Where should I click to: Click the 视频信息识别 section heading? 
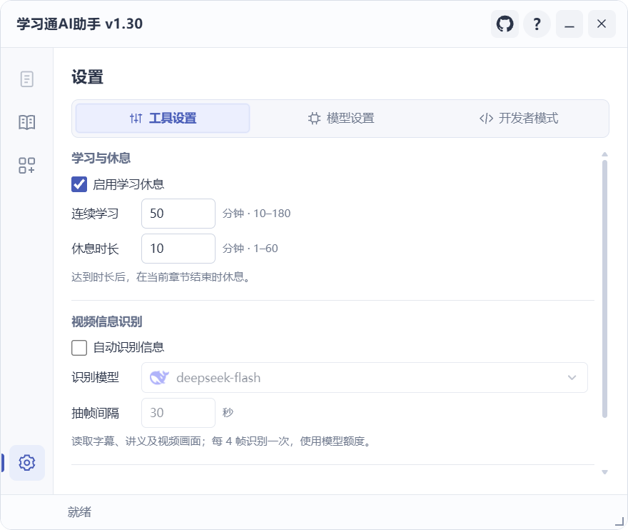106,321
